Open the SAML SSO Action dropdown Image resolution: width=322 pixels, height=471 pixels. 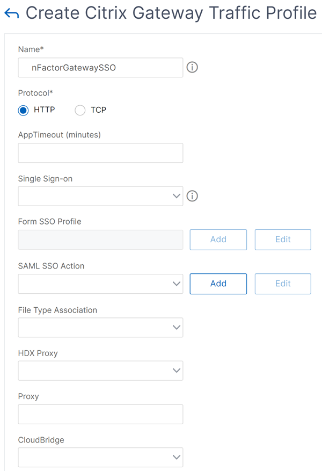click(x=100, y=284)
